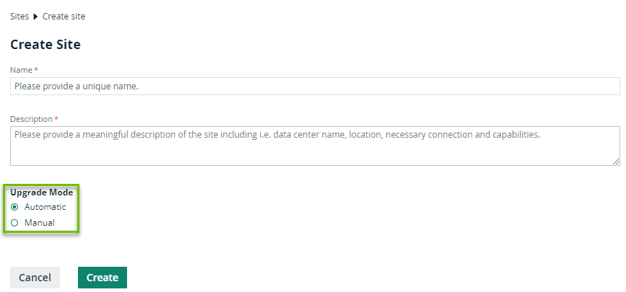Click the Create Site page heading
The width and height of the screenshot is (626, 292).
click(x=45, y=45)
